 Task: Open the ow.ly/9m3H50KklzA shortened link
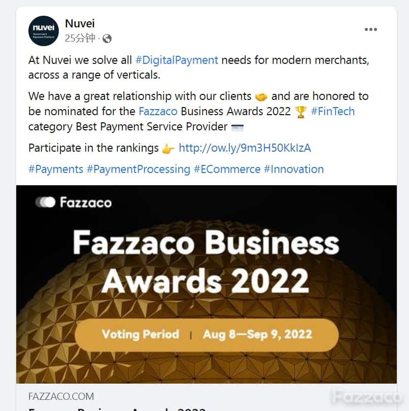click(245, 148)
